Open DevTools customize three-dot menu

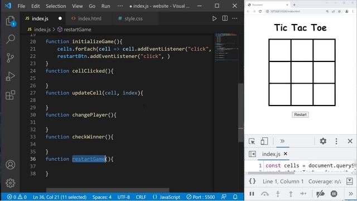336,141
